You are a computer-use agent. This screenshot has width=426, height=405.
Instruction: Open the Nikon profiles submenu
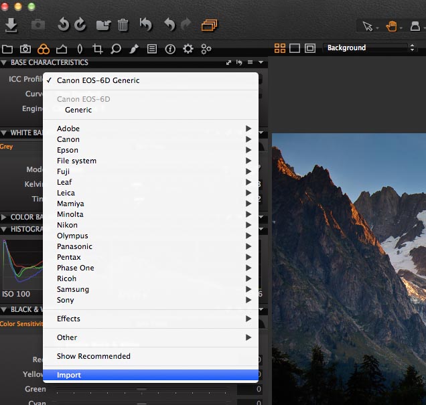[151, 225]
